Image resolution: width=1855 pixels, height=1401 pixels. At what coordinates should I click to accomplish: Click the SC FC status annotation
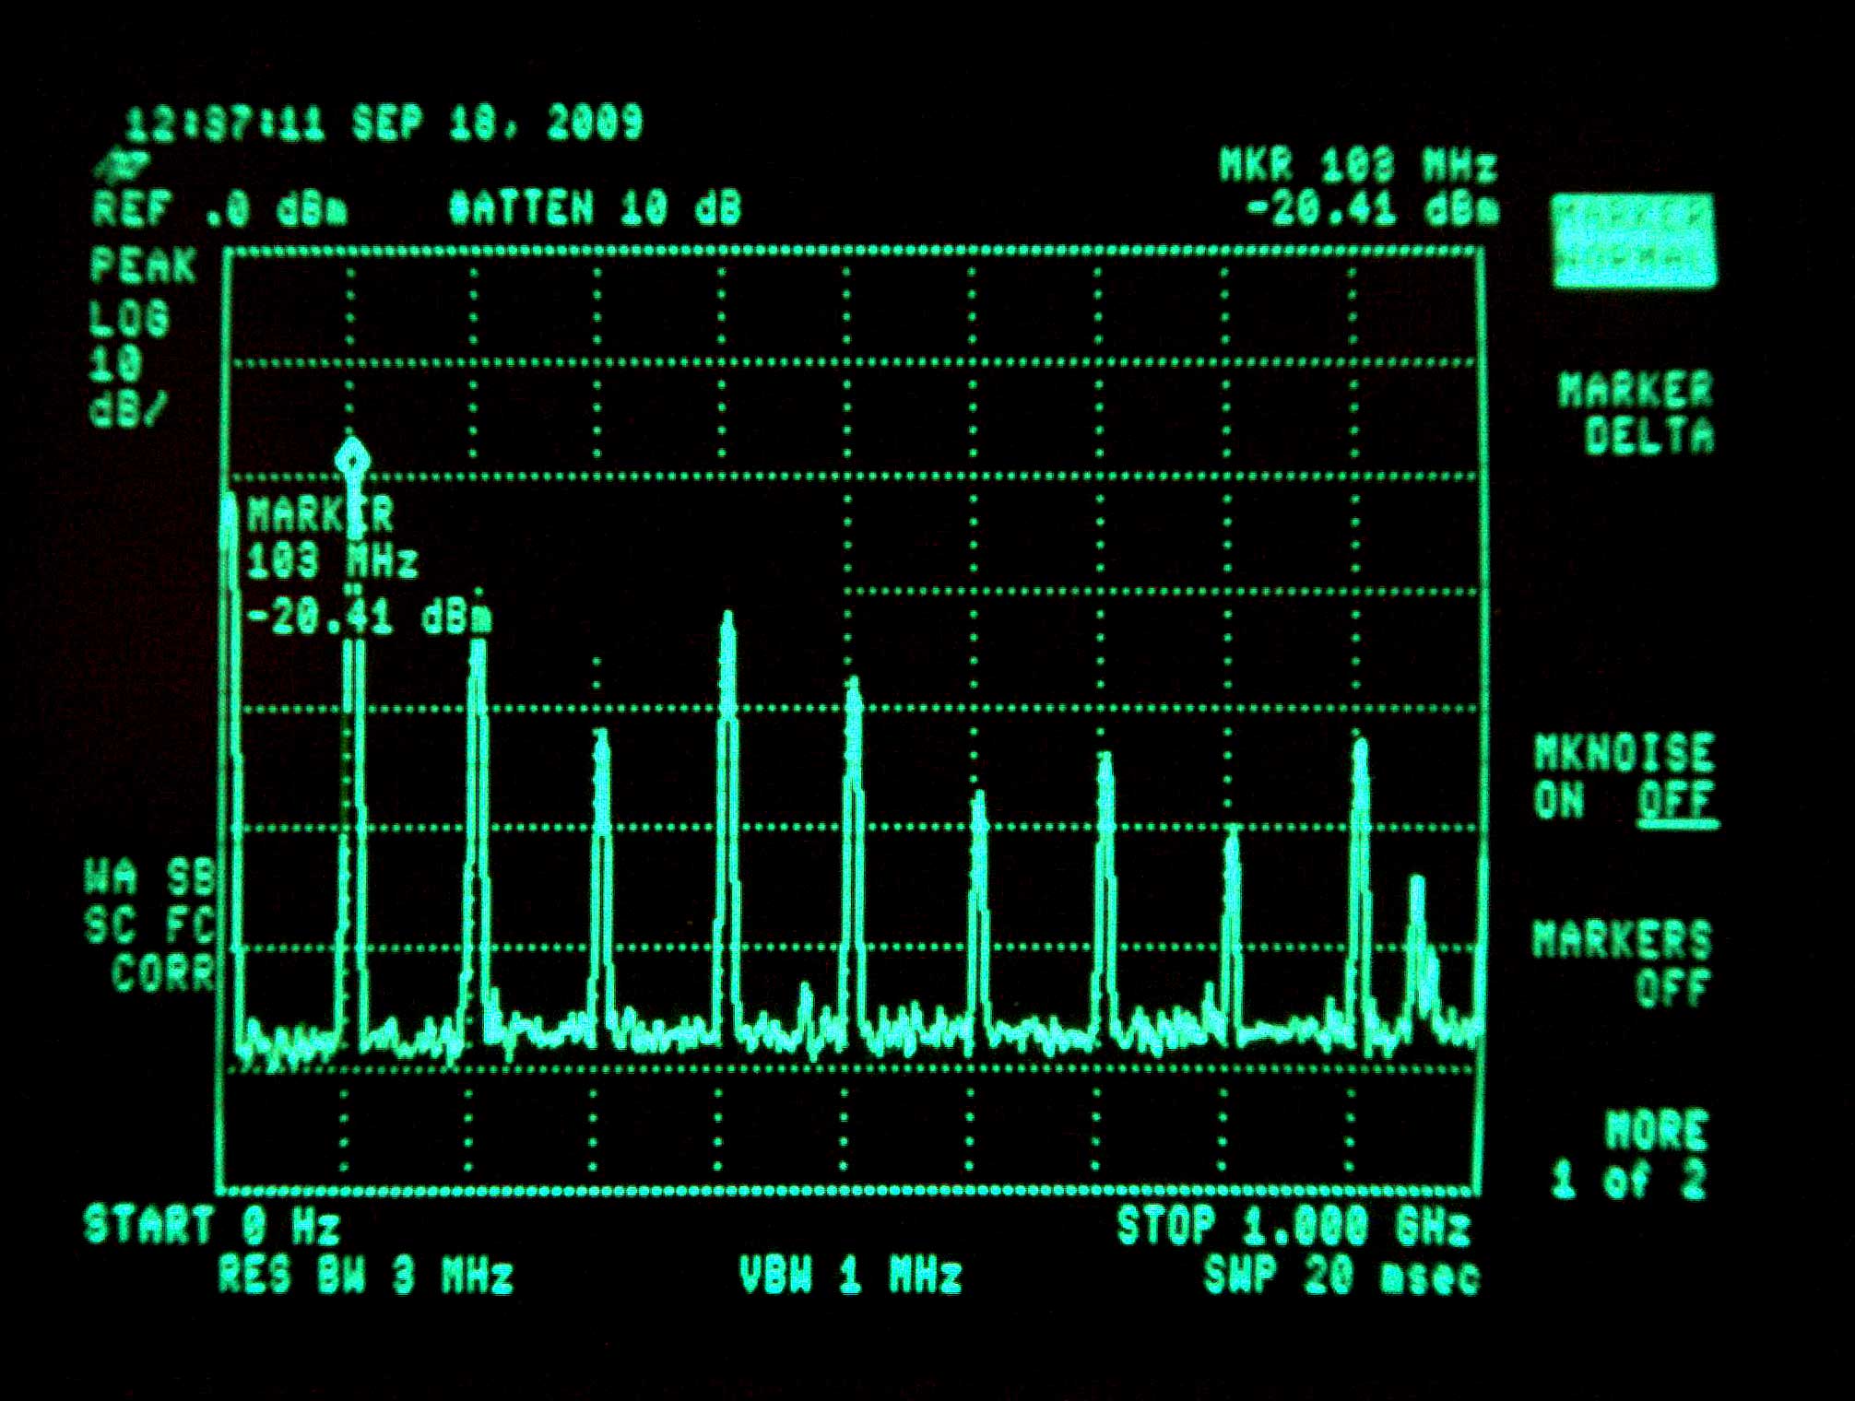tap(149, 925)
